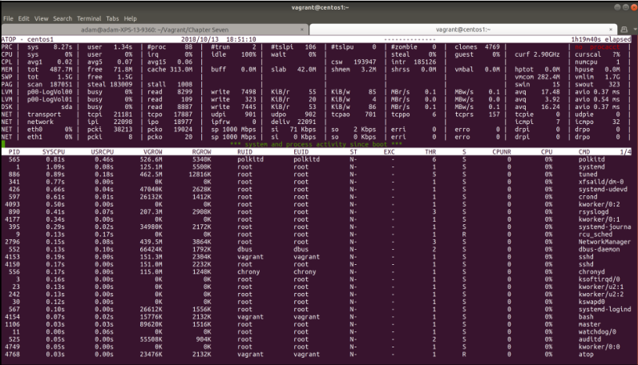Select the systemd-logind command entry
638x365 pixels.
click(604, 309)
